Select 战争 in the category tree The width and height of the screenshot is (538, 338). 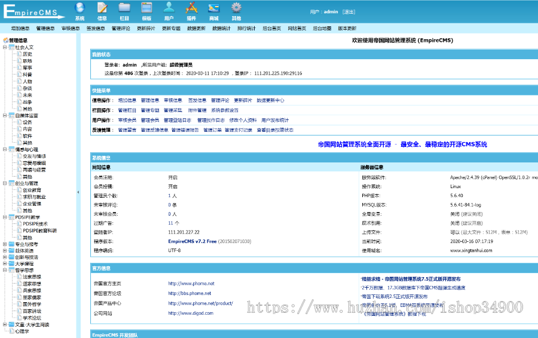pos(27,102)
